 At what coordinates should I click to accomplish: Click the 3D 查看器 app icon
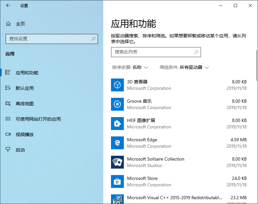coord(117,85)
